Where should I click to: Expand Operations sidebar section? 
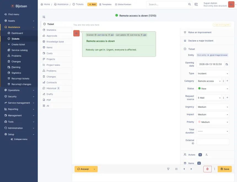point(19,90)
